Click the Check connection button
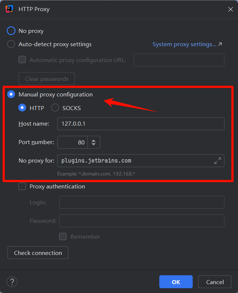 38,253
